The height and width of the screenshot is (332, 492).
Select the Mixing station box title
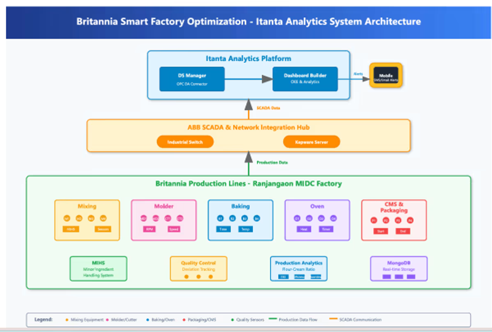point(87,206)
